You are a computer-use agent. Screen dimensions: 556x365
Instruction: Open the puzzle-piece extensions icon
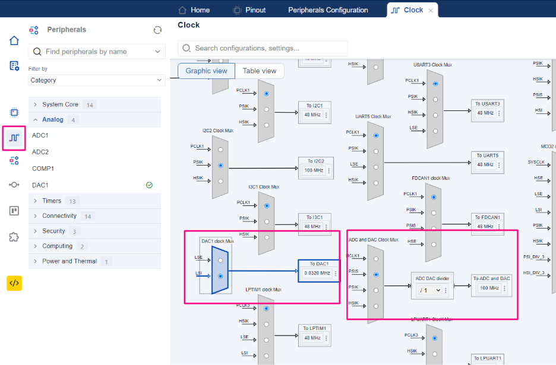coord(14,237)
